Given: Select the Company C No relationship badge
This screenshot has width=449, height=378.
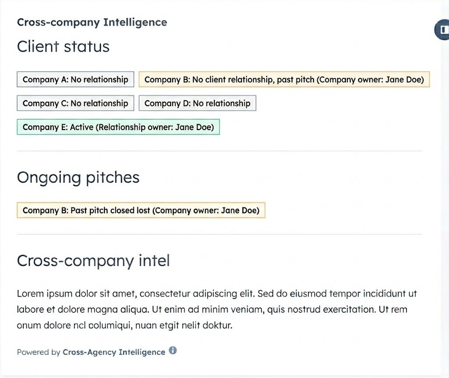Looking at the screenshot, I should tap(75, 103).
